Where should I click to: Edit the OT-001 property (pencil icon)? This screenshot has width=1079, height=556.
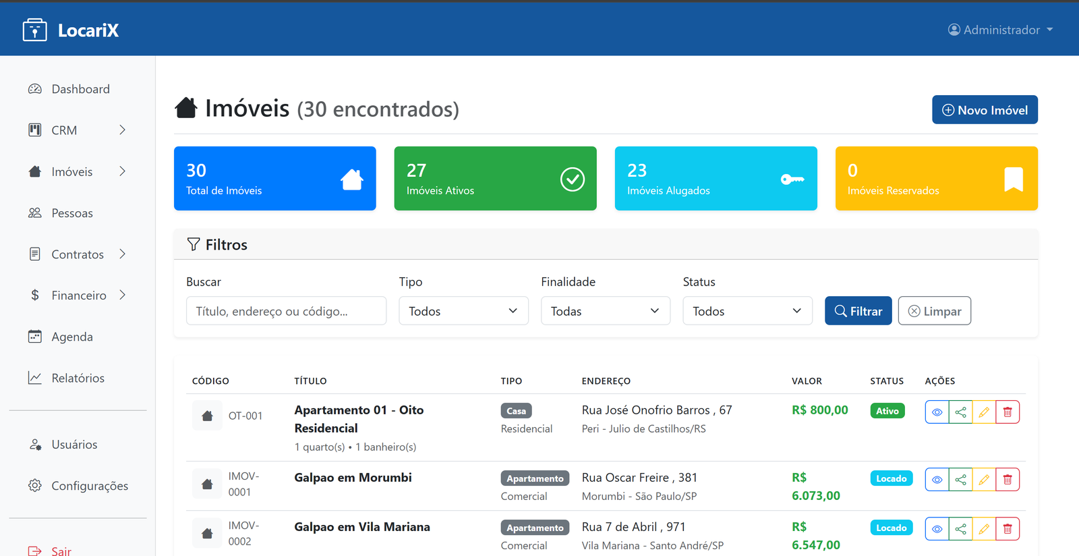[984, 412]
